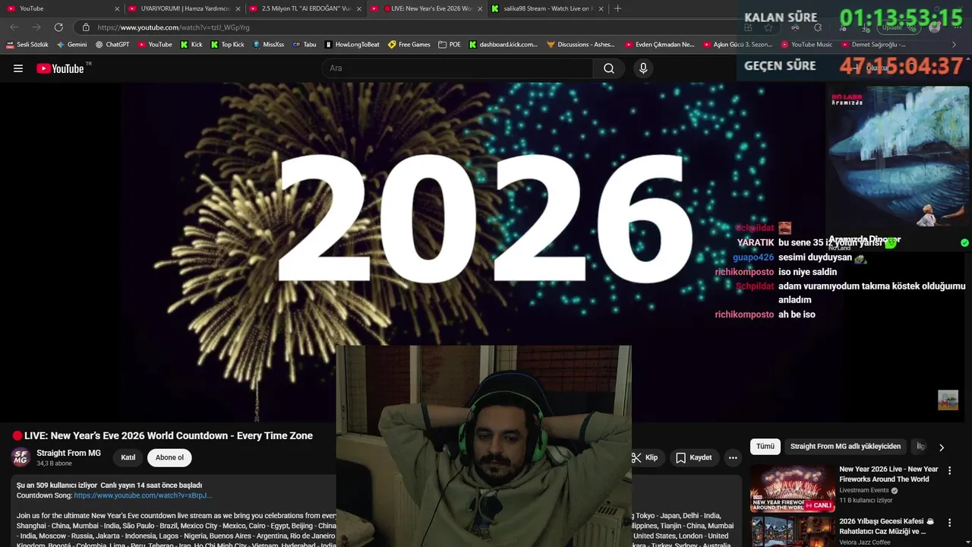Screen dimensions: 972x547
Task: Open the HowLongToBeat bookmark
Action: click(x=352, y=45)
